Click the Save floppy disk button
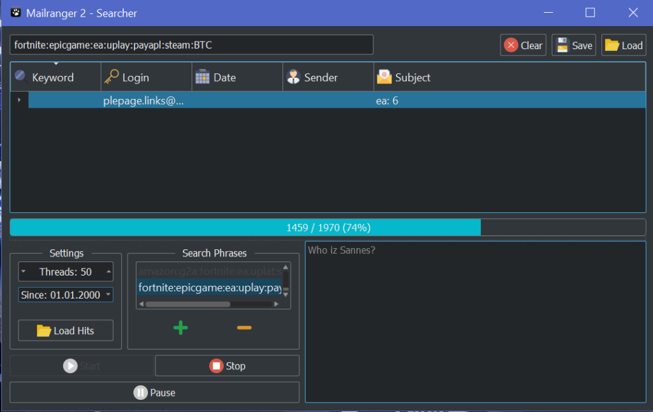 point(574,45)
